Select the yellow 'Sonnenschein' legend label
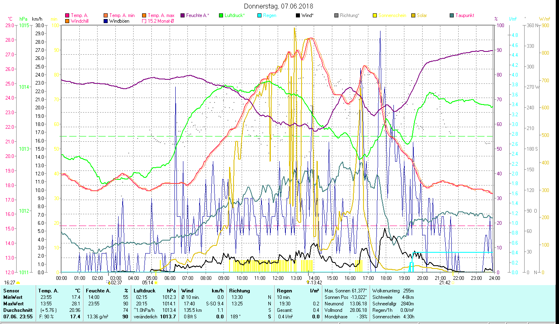 392,15
